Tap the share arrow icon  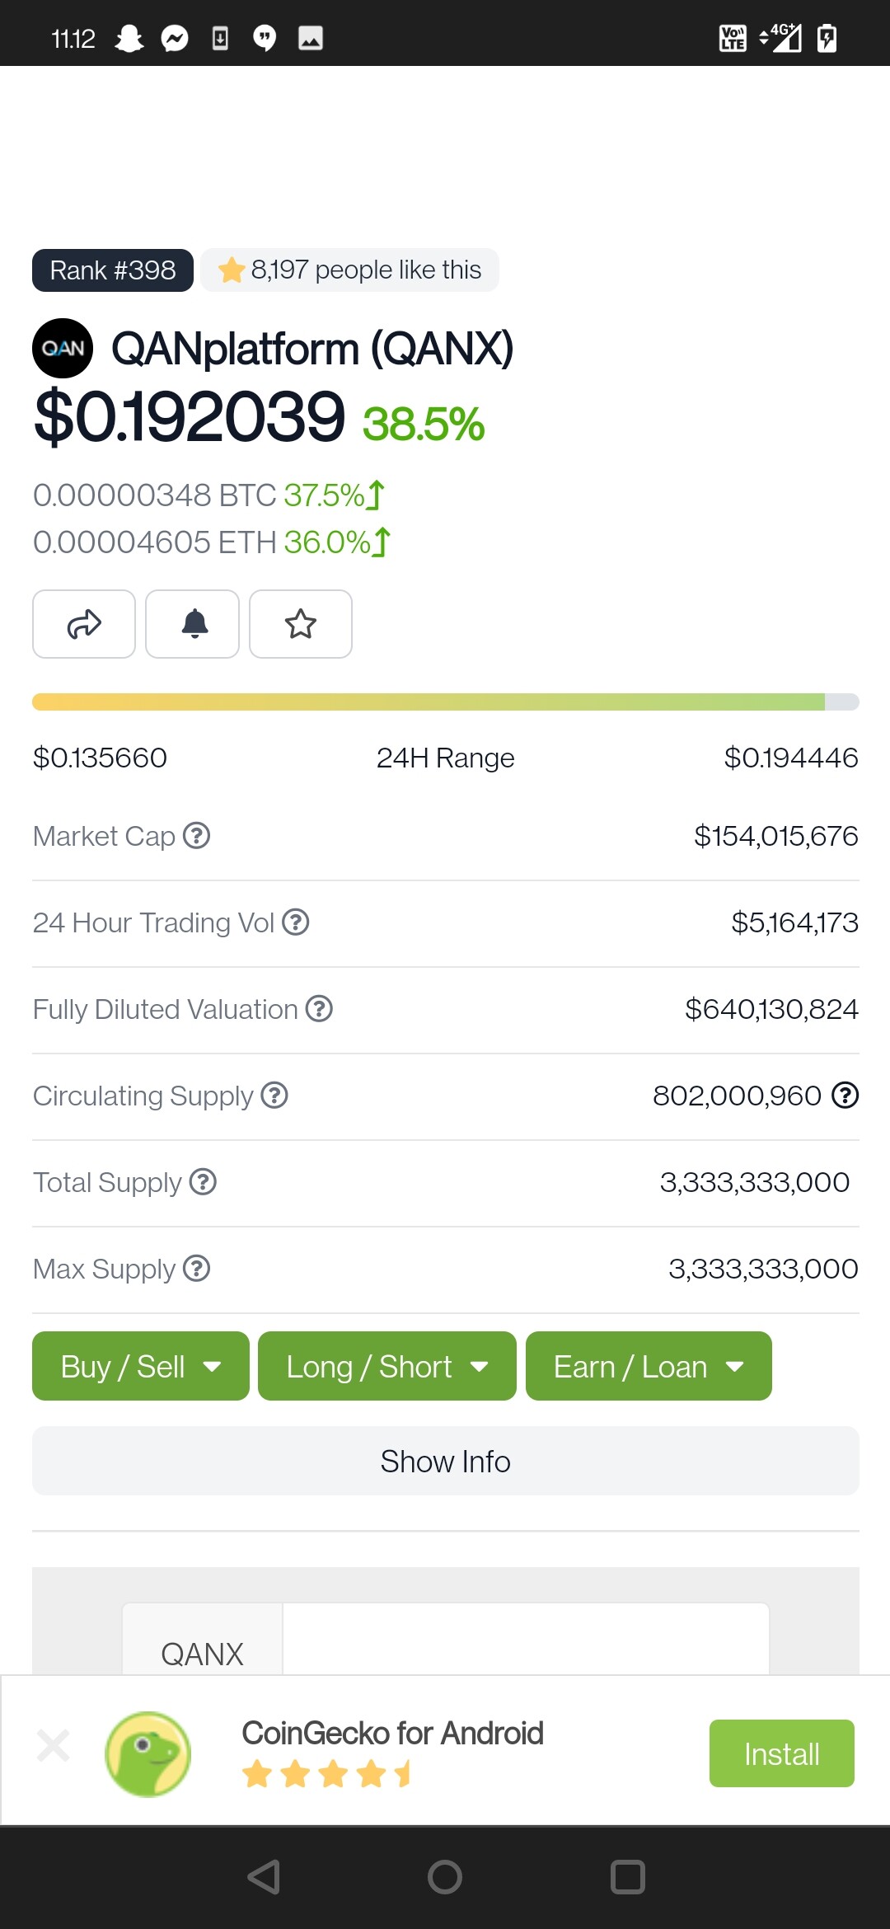[84, 624]
